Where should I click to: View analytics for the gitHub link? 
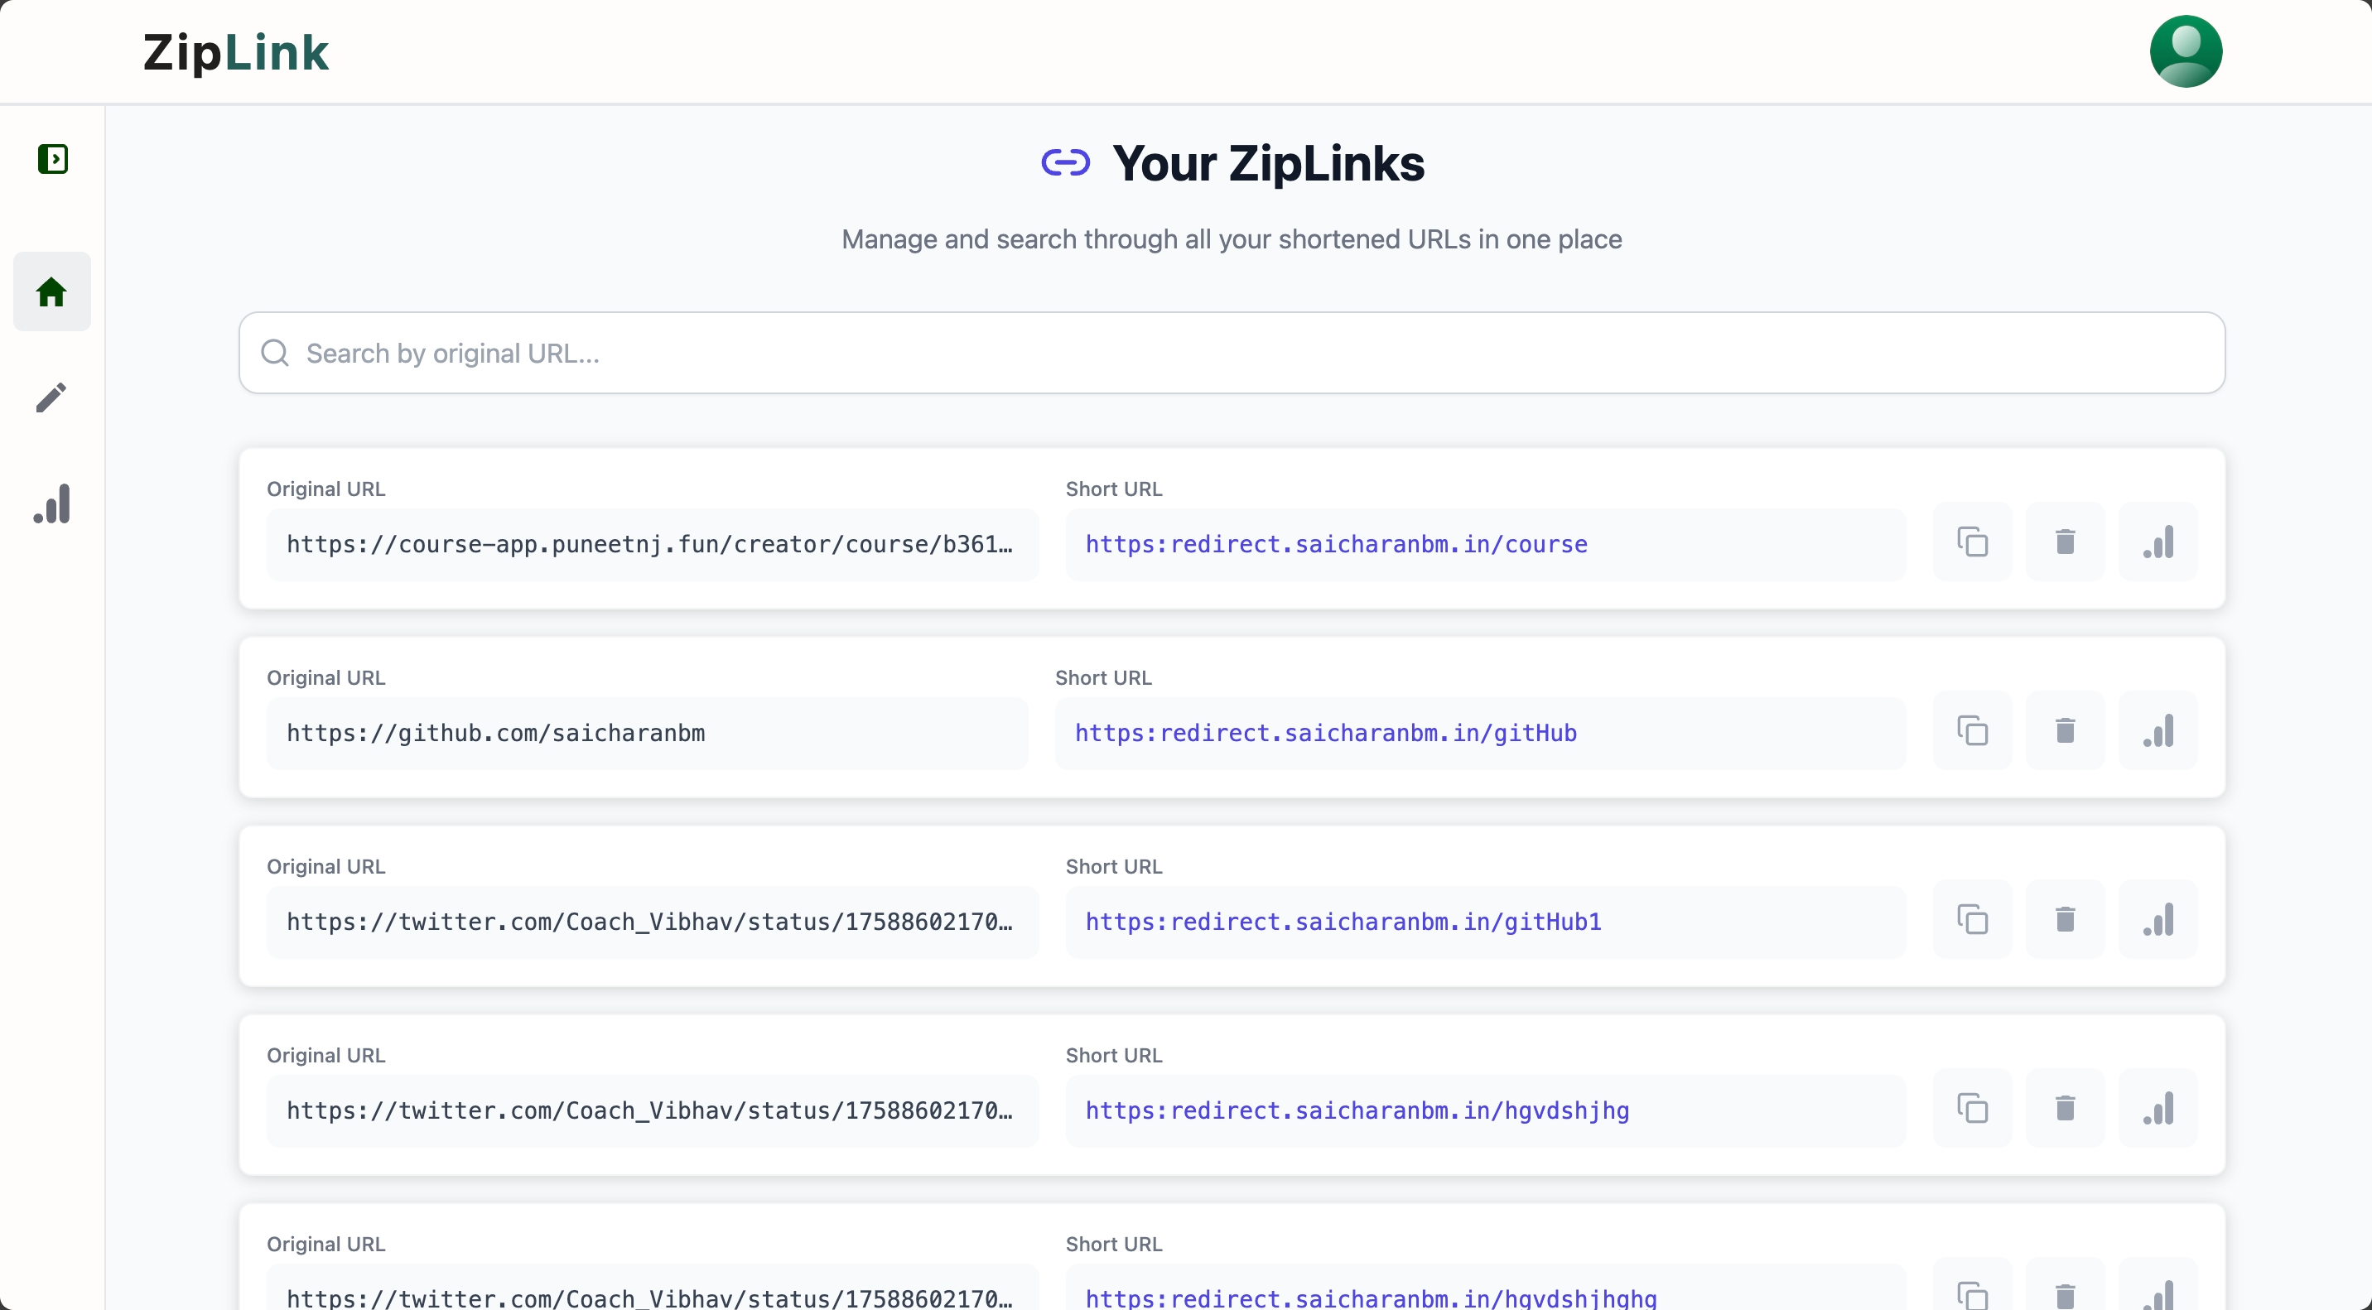point(2157,731)
